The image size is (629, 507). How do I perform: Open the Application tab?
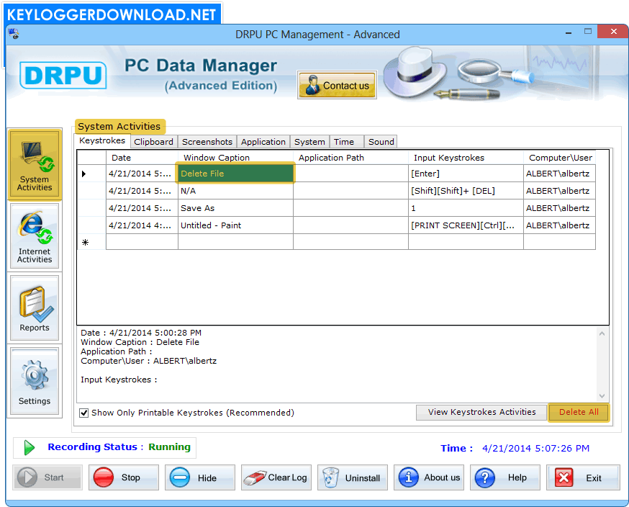tap(263, 142)
